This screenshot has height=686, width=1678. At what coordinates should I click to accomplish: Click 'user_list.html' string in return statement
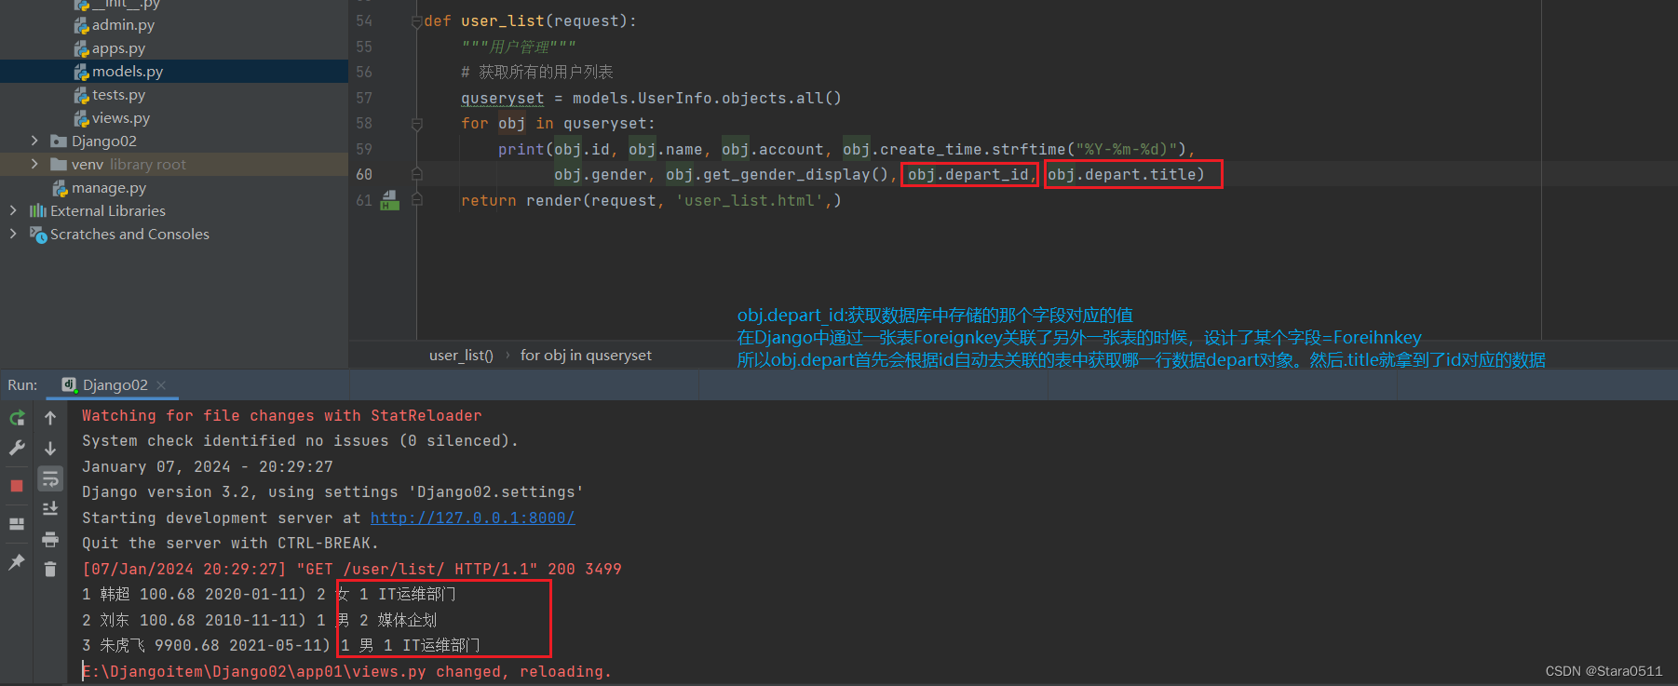coord(749,200)
